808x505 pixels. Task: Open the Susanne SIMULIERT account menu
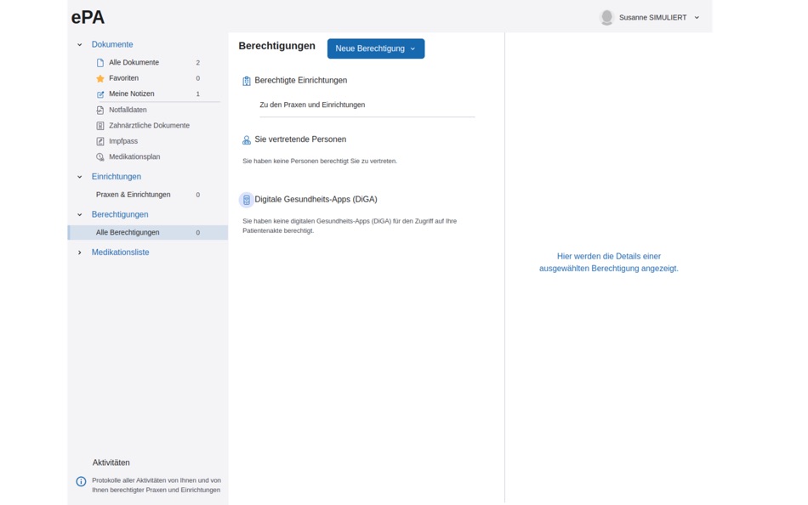pos(657,17)
